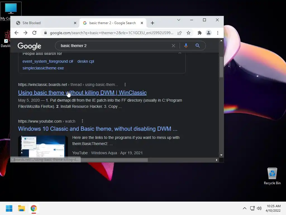Open network status in the tray
The image size is (286, 215).
(x=252, y=208)
